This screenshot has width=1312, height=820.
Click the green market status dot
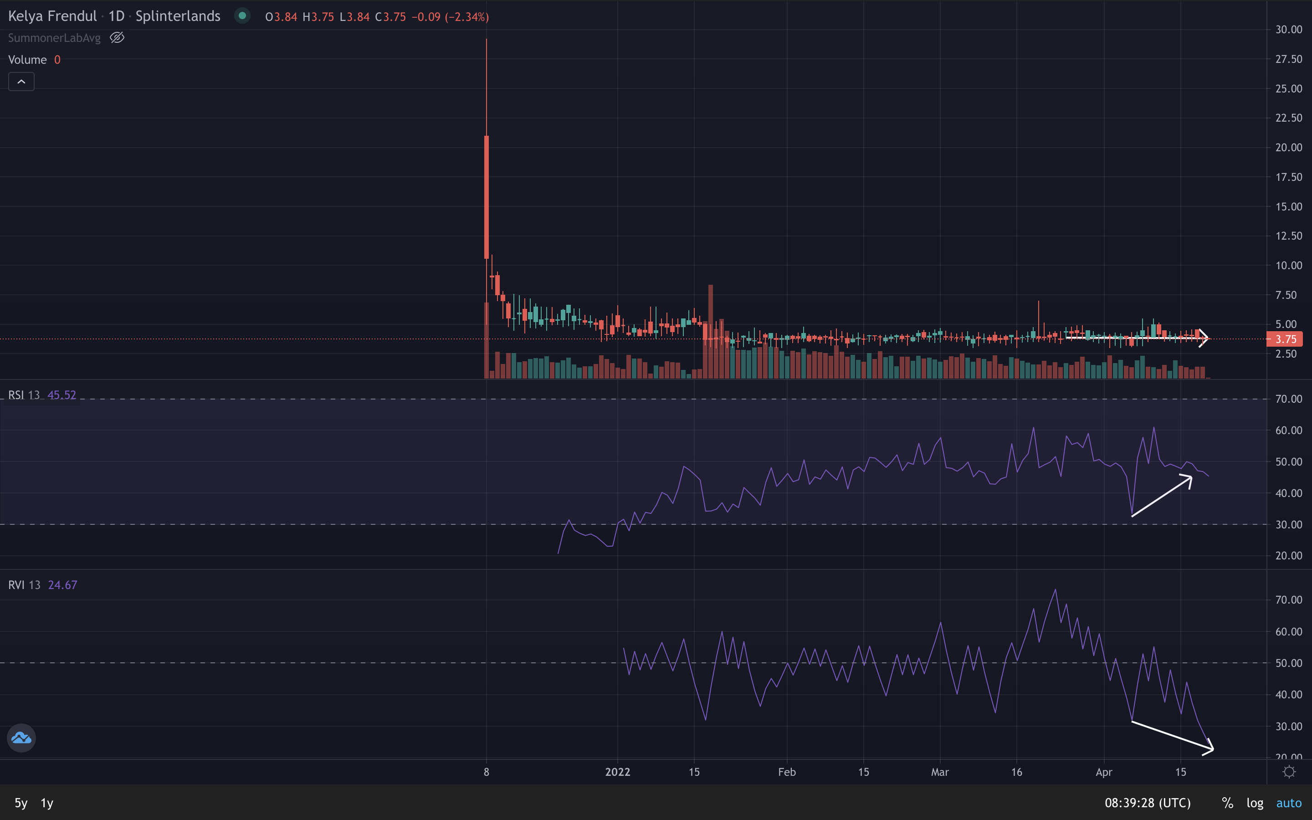[242, 16]
